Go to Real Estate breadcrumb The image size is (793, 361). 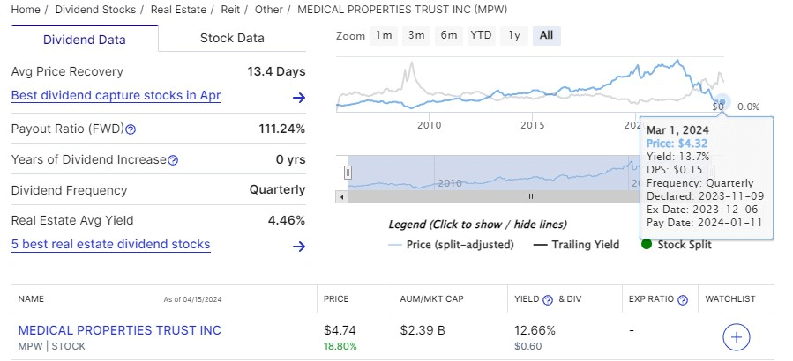click(x=178, y=10)
